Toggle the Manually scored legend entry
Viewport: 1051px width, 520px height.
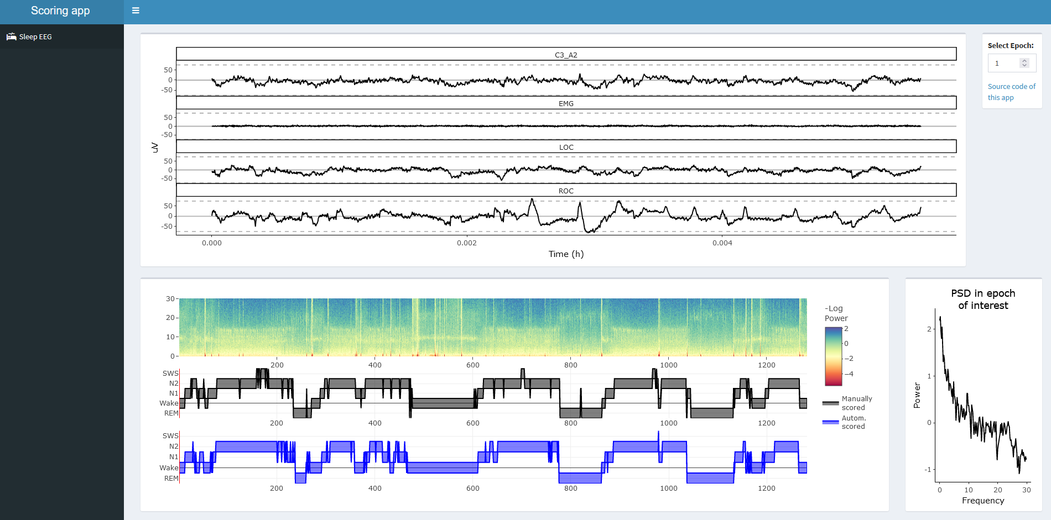[x=856, y=403]
